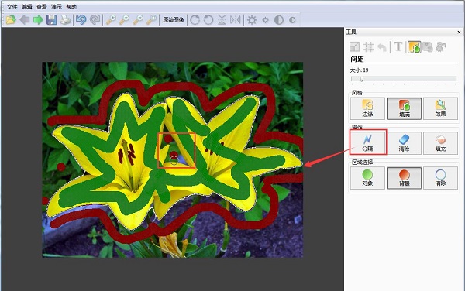Click the undo arrow in 工具 panel

382,46
